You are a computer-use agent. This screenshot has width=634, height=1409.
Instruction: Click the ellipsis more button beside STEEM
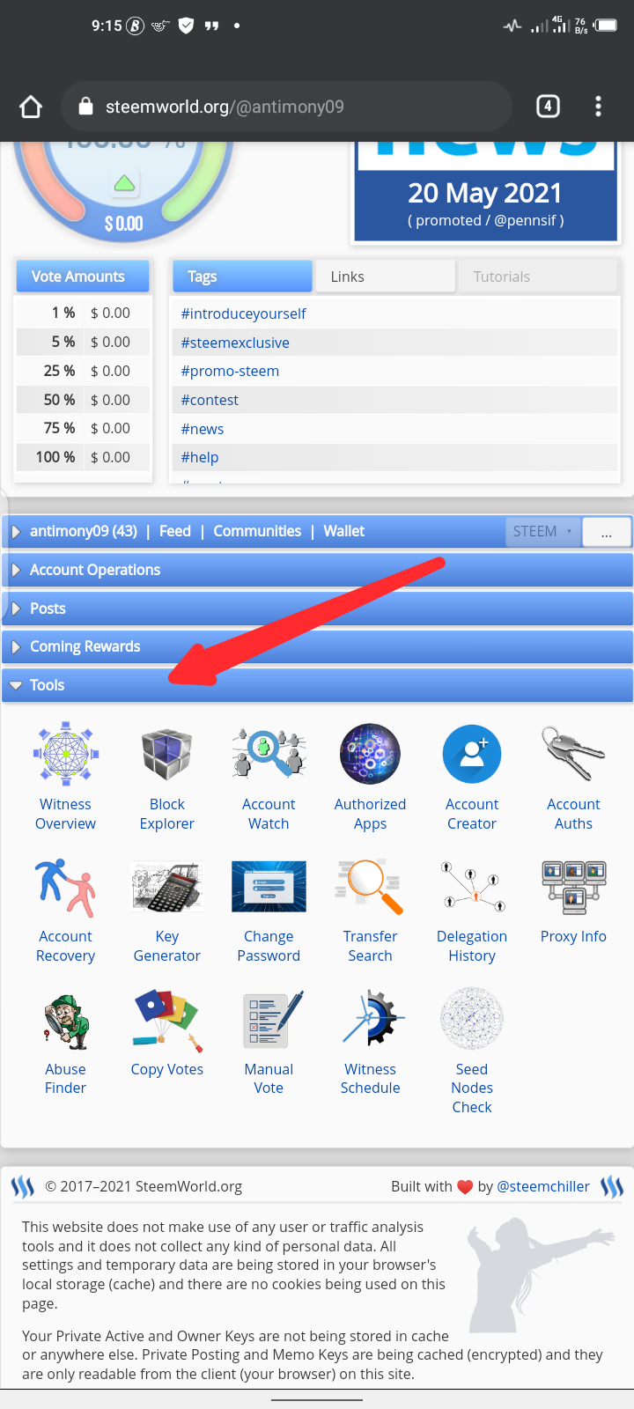pos(607,532)
